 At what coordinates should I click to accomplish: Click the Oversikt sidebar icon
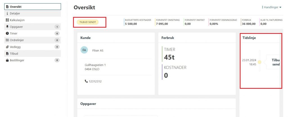tap(7, 6)
